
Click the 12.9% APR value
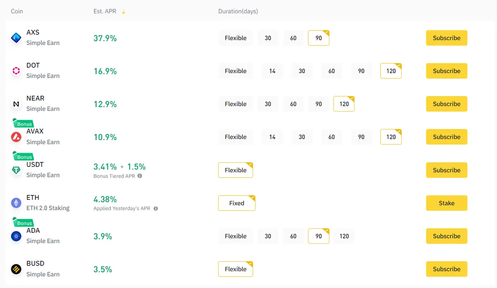[x=105, y=104]
